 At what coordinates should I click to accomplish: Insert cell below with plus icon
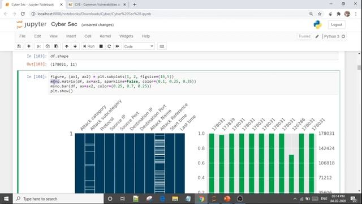click(x=29, y=46)
